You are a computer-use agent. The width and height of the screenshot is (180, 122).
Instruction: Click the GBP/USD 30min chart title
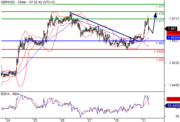pos(28,2)
